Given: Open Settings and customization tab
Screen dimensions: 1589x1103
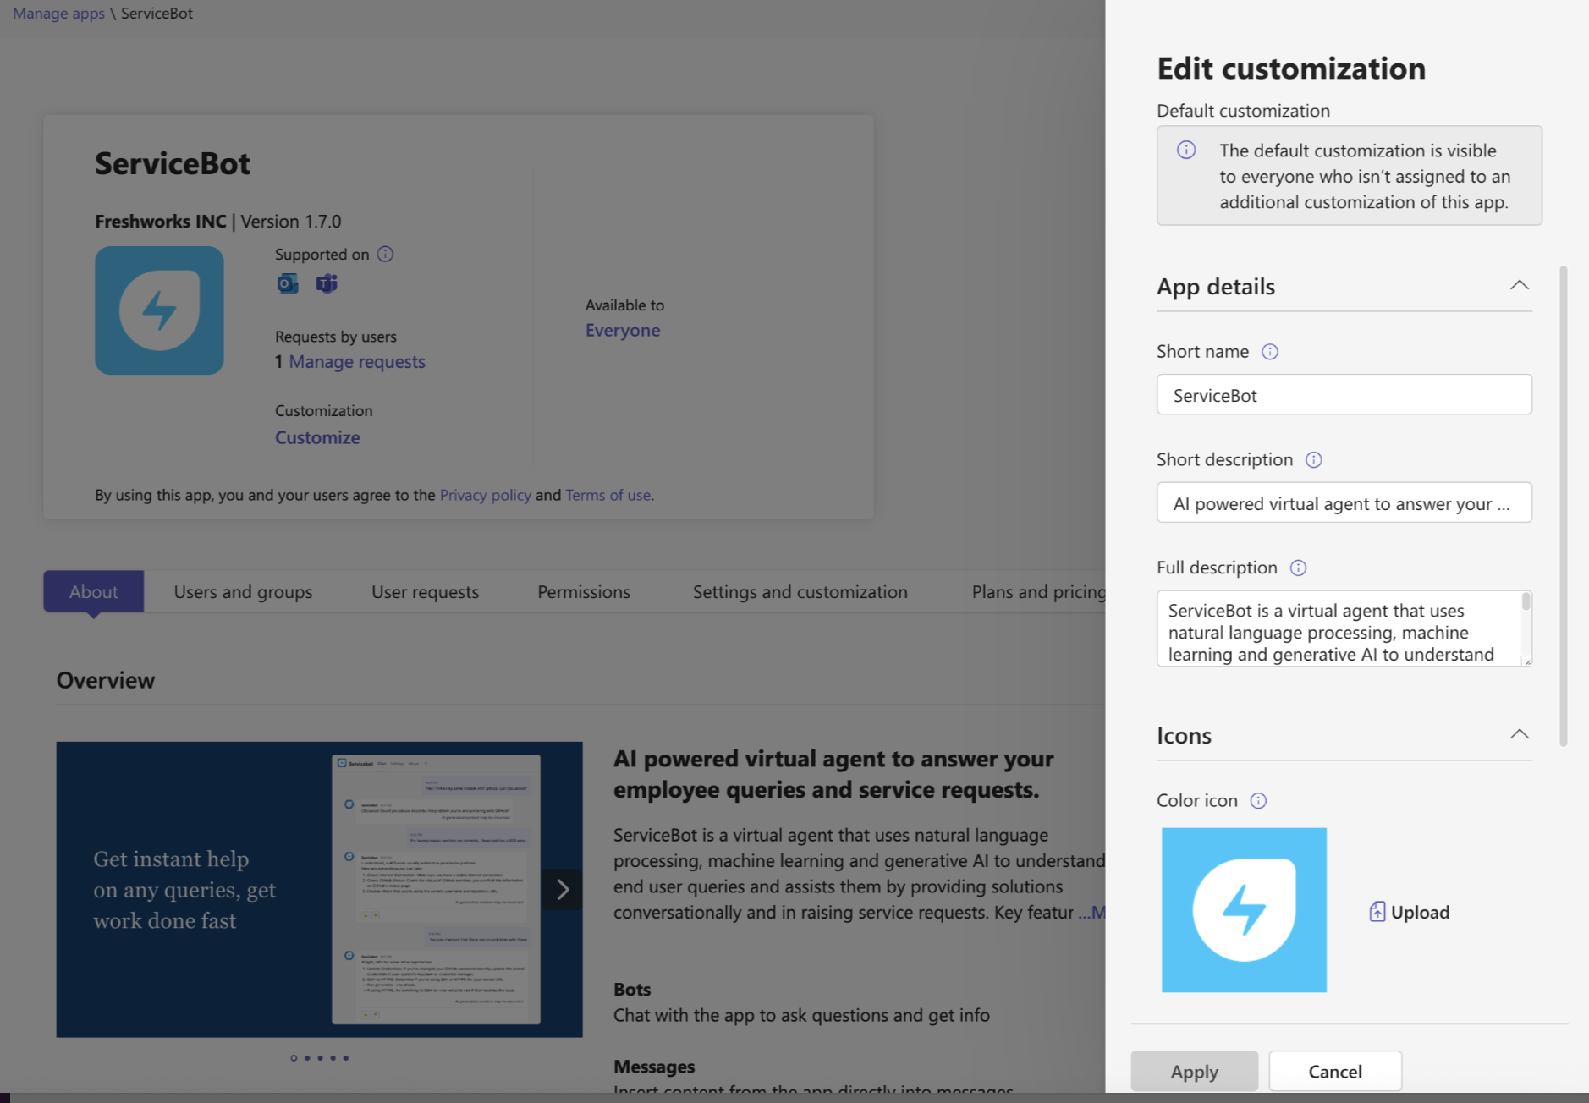Looking at the screenshot, I should (800, 592).
